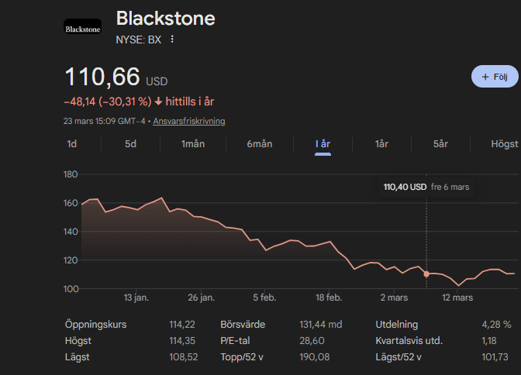Click the Öppningskurs value 114,22
Screen dimensions: 521x375
coord(182,325)
